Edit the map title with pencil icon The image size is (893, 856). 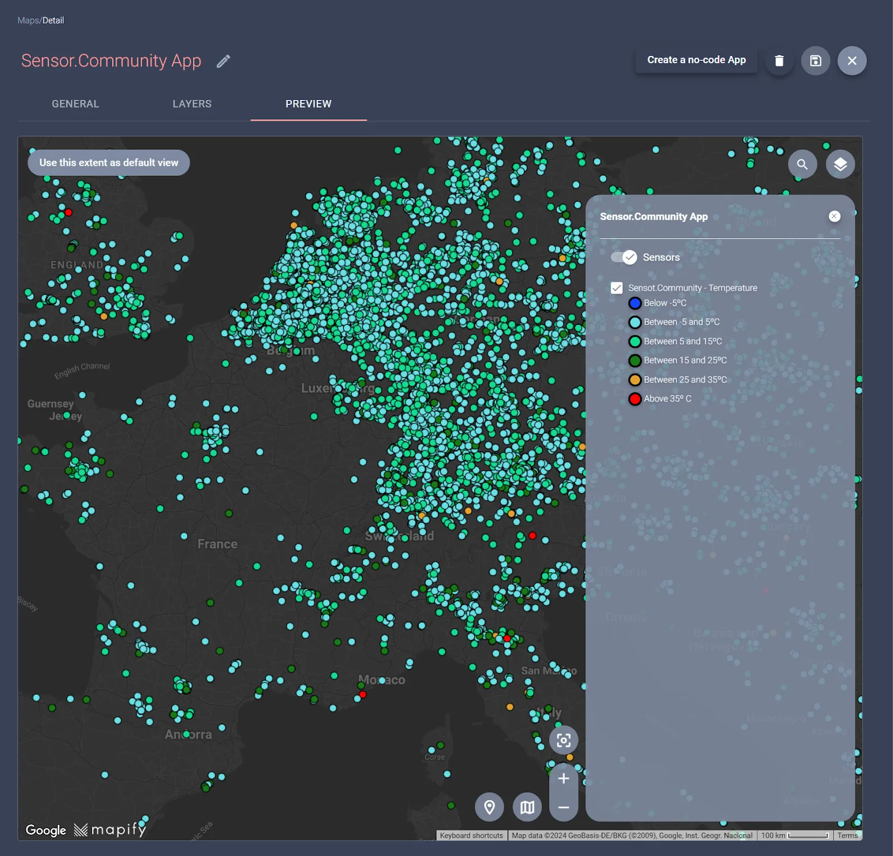(223, 61)
